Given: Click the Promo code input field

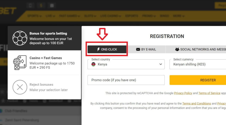Looking at the screenshot, I should [126, 80].
